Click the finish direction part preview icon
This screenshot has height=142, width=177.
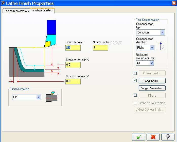tap(52, 97)
